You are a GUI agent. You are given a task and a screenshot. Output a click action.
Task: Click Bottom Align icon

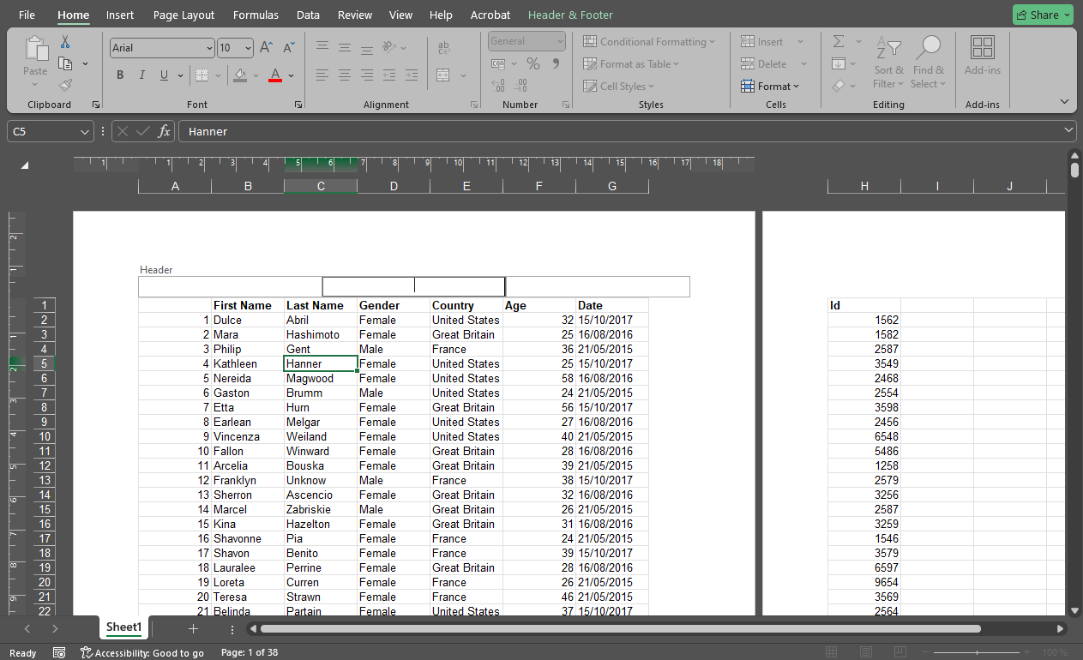pyautogui.click(x=367, y=48)
